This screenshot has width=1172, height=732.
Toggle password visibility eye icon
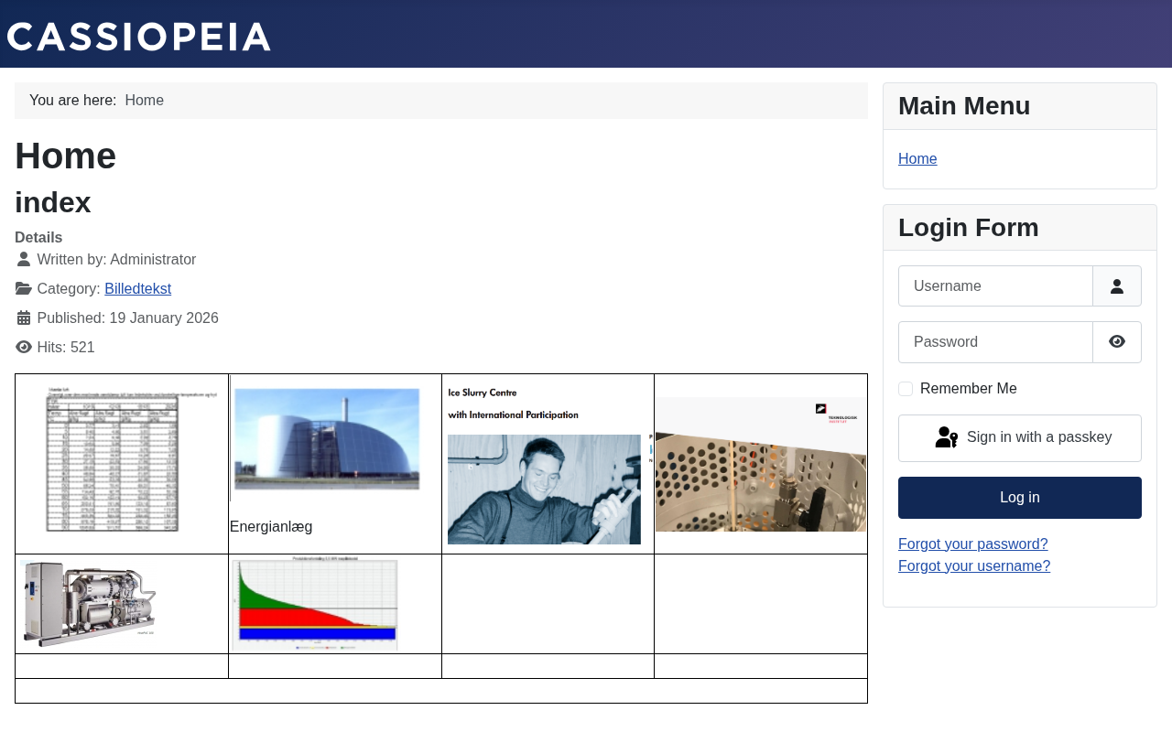click(x=1117, y=342)
